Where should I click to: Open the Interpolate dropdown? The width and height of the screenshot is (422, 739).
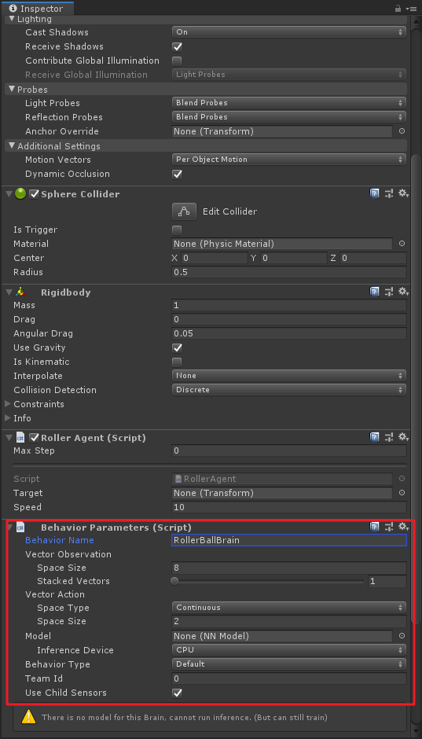click(288, 376)
